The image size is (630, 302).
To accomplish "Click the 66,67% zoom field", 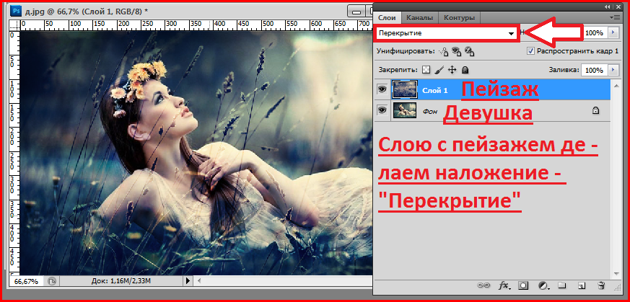I will (x=27, y=281).
